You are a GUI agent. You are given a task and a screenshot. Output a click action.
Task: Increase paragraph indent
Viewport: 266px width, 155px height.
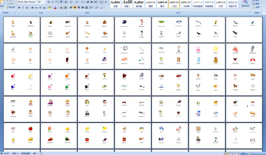[x=91, y=2]
